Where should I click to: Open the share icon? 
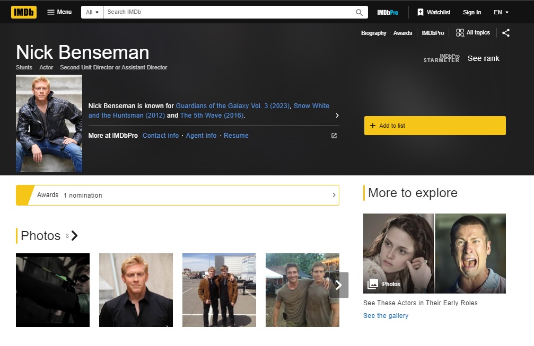[x=505, y=33]
